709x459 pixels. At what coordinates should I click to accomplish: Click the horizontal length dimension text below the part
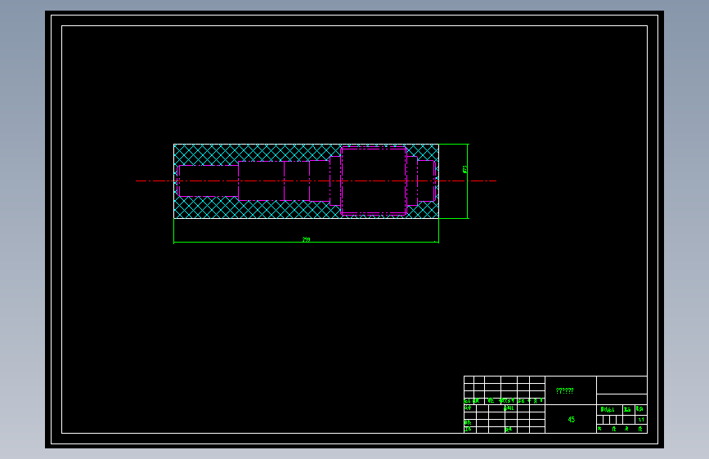[306, 239]
